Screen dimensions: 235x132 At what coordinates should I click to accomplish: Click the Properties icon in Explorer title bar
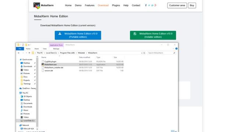23,45
